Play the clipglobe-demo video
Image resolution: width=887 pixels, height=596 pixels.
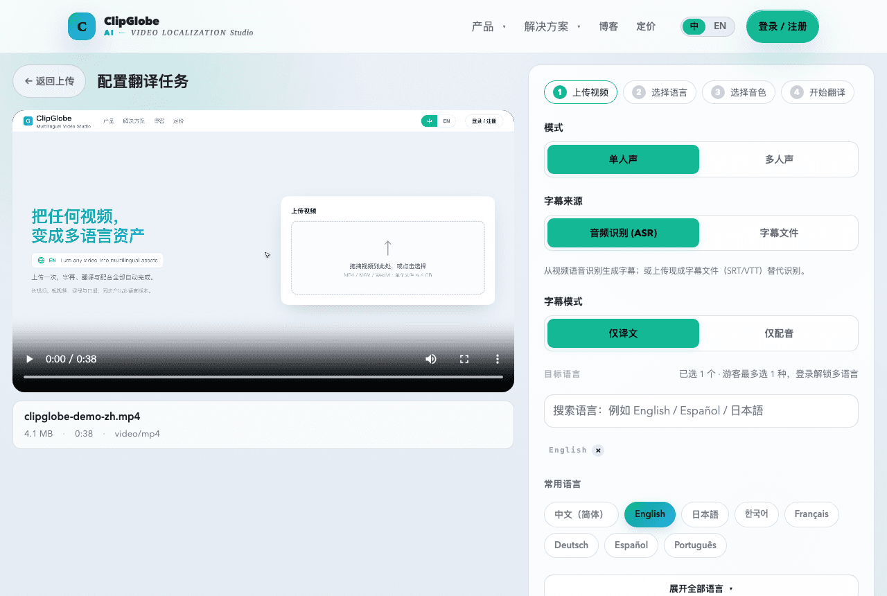pyautogui.click(x=29, y=359)
